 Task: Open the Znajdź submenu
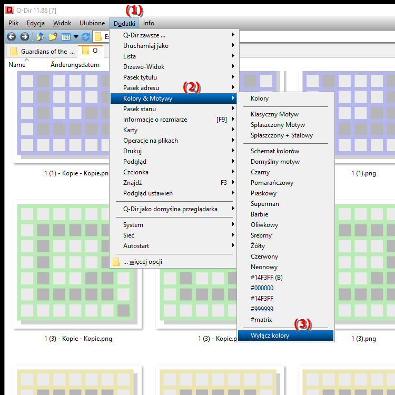[x=173, y=183]
